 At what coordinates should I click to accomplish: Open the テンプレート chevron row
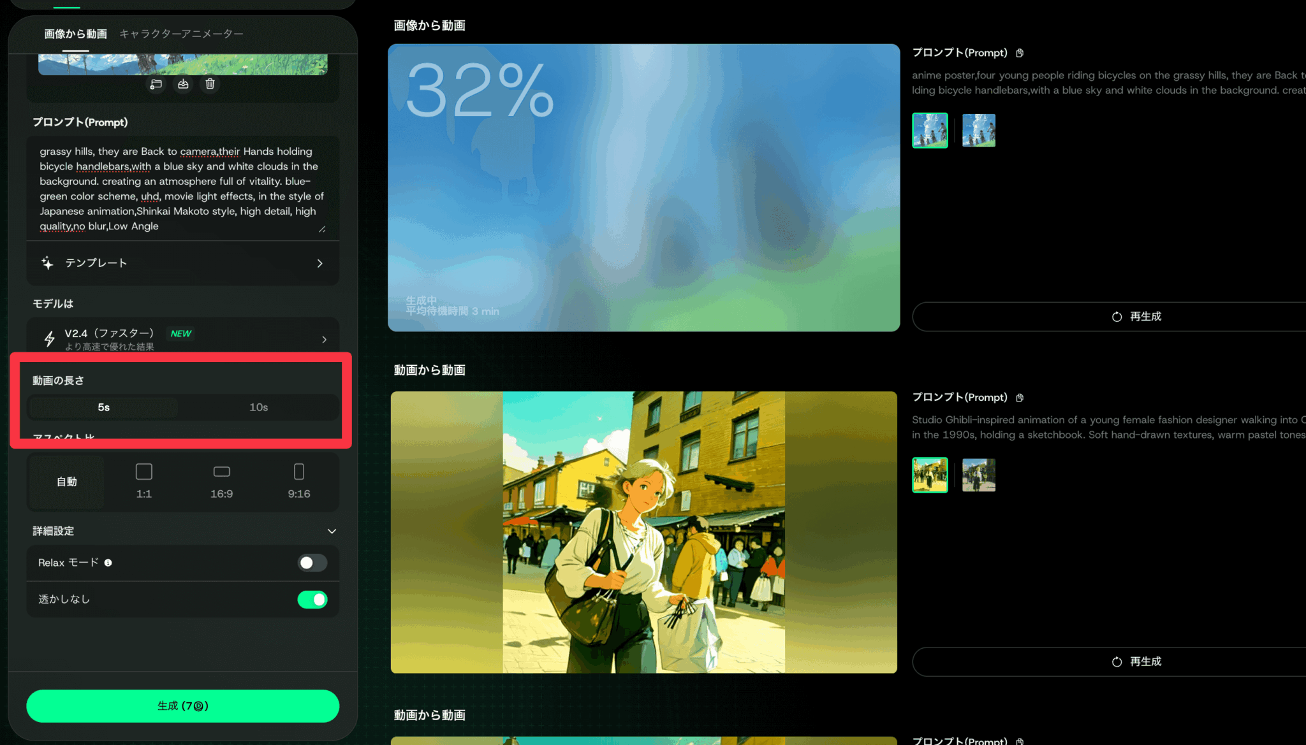pyautogui.click(x=319, y=263)
